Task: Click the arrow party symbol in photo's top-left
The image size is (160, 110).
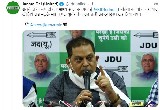Action: (x=41, y=35)
